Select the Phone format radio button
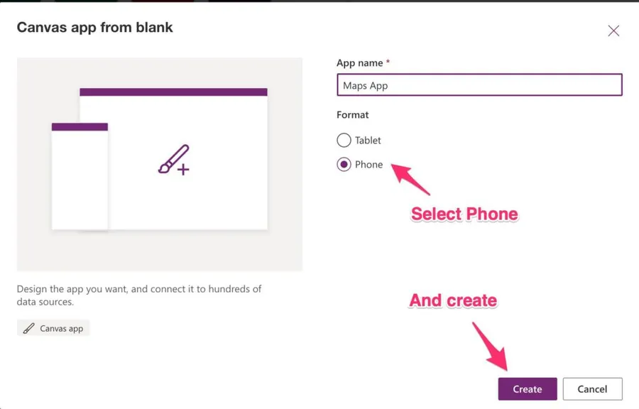The image size is (639, 409). click(344, 165)
